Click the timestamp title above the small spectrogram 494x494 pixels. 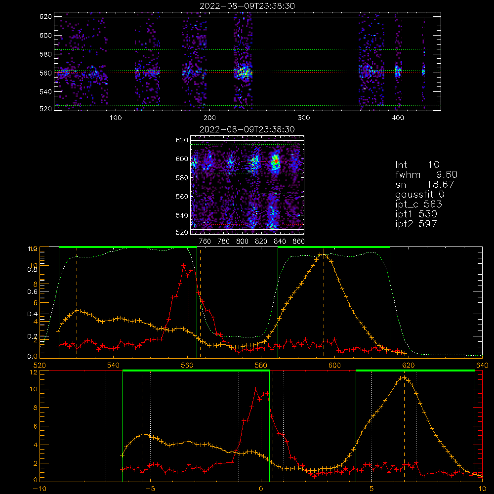(x=247, y=129)
